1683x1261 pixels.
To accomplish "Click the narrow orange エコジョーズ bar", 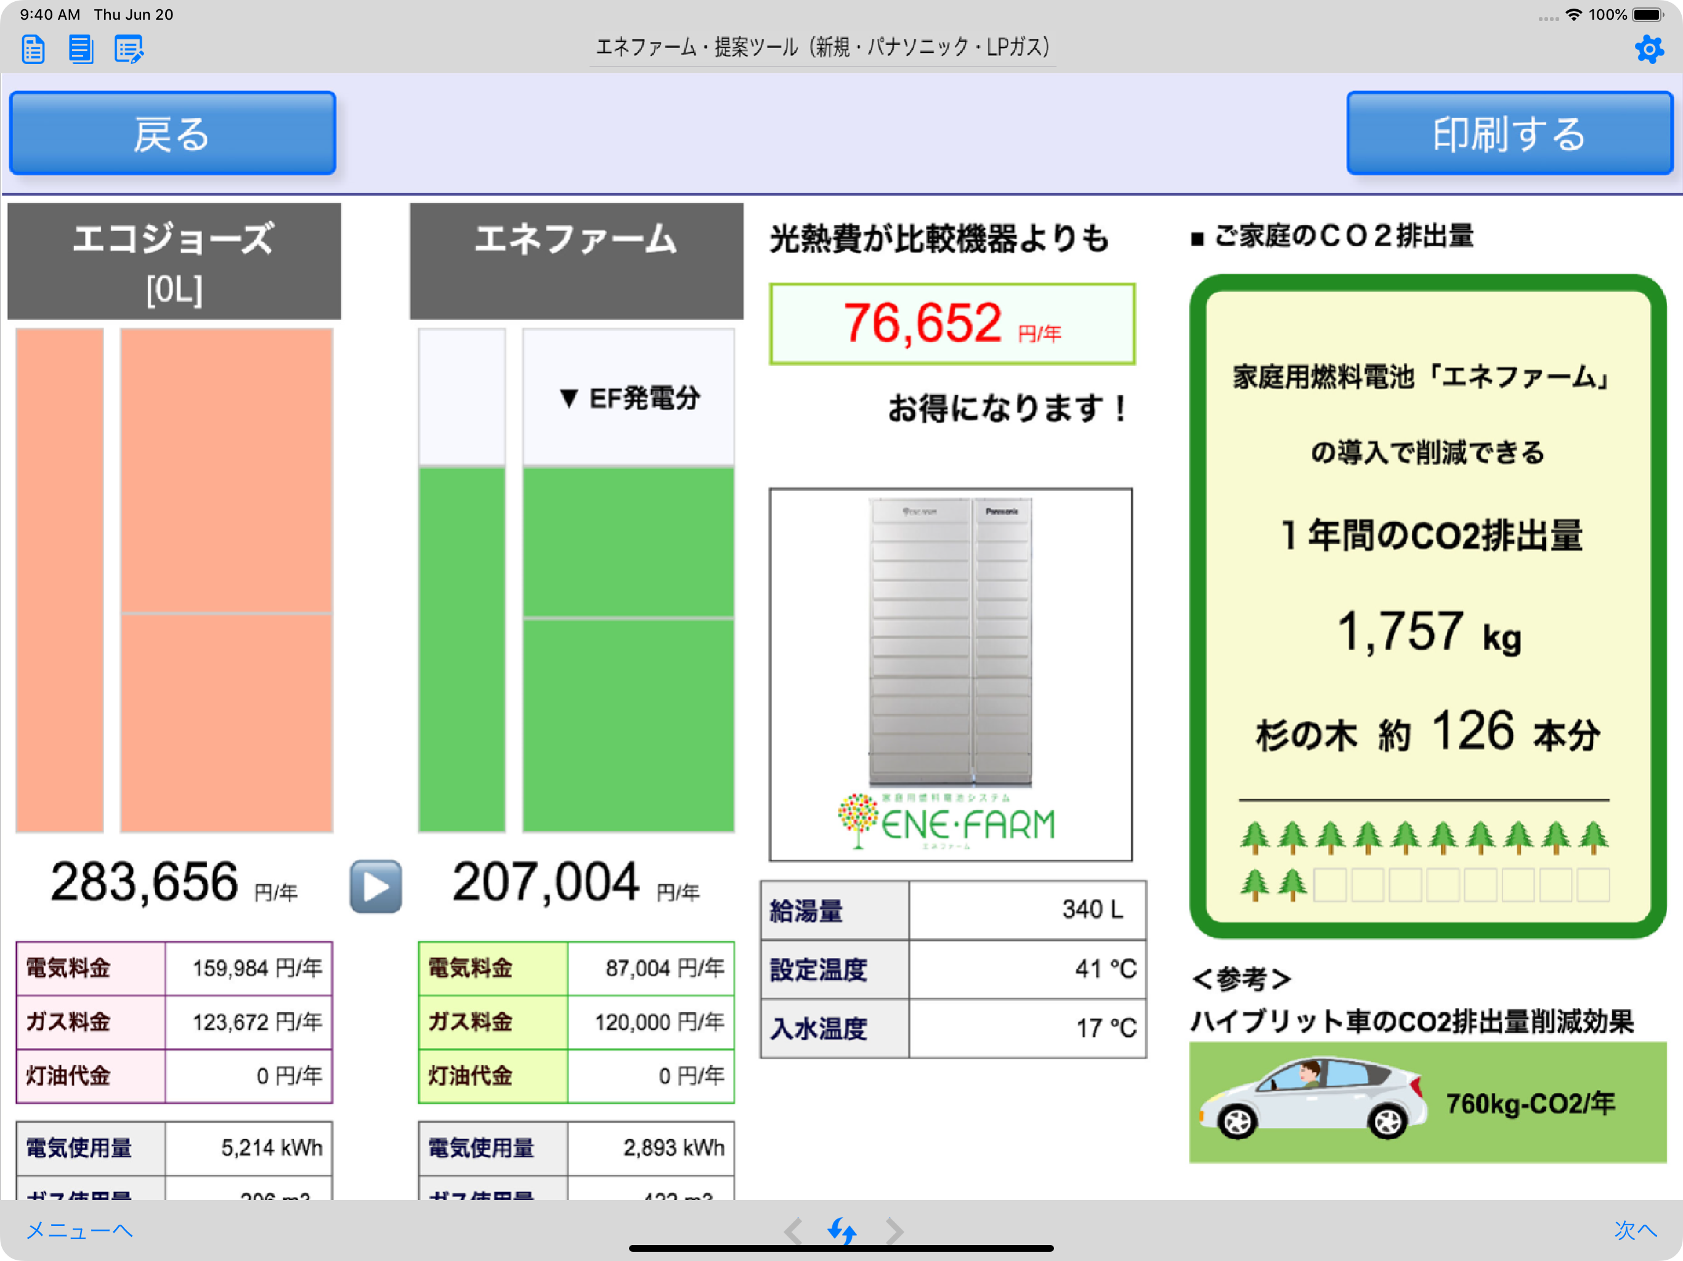I will 59,580.
